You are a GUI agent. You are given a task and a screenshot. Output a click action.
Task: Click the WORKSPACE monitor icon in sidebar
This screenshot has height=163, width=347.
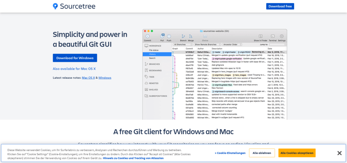click(146, 46)
